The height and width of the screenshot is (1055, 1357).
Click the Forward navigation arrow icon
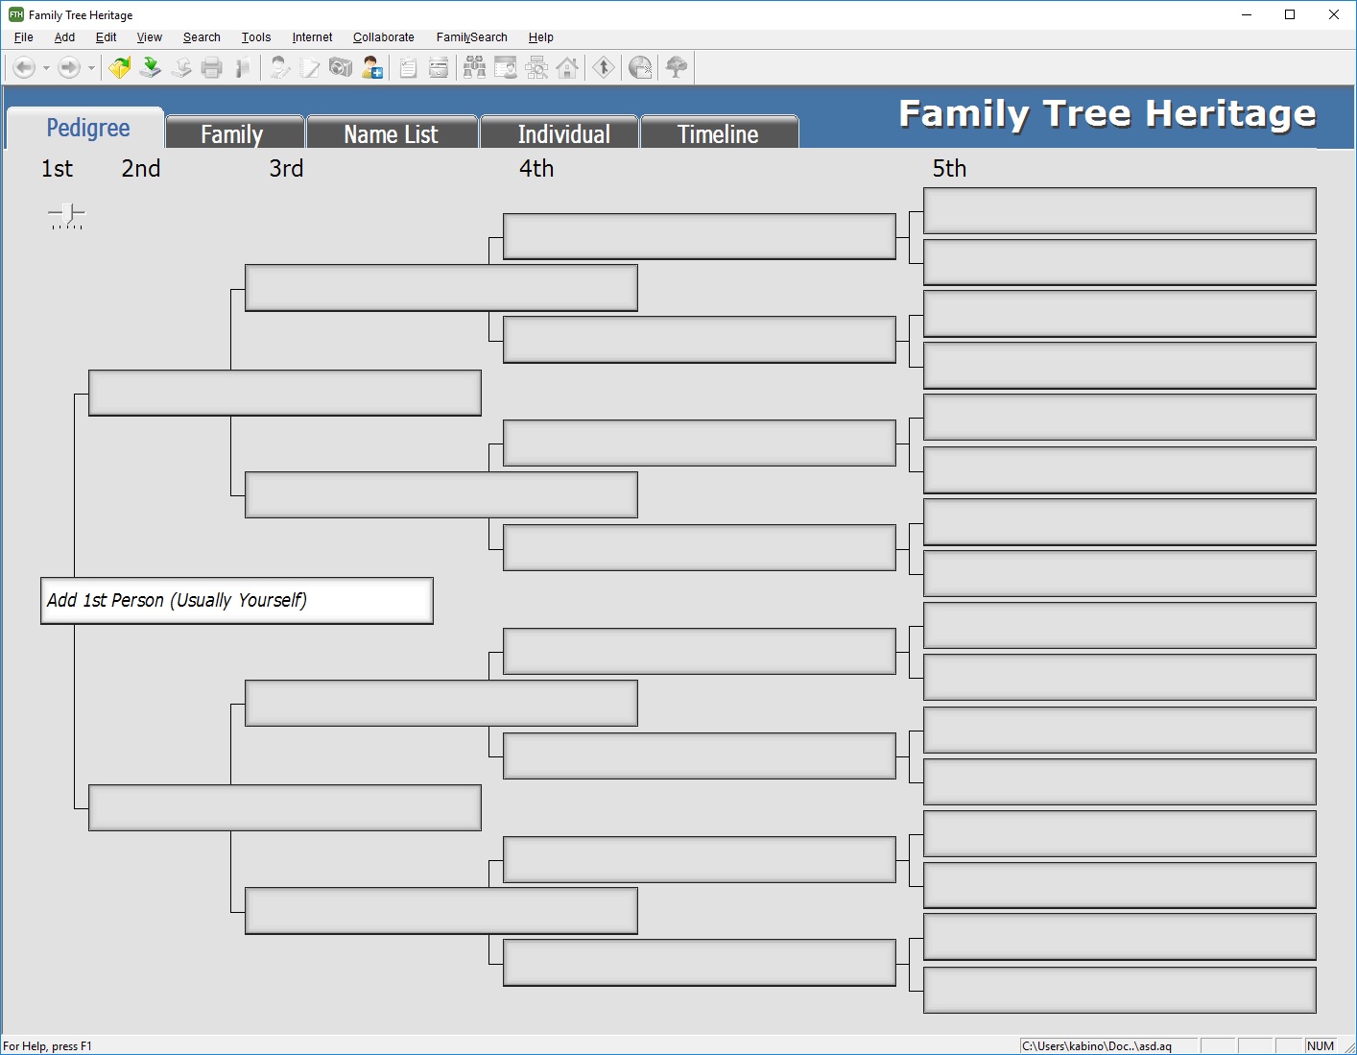[69, 67]
